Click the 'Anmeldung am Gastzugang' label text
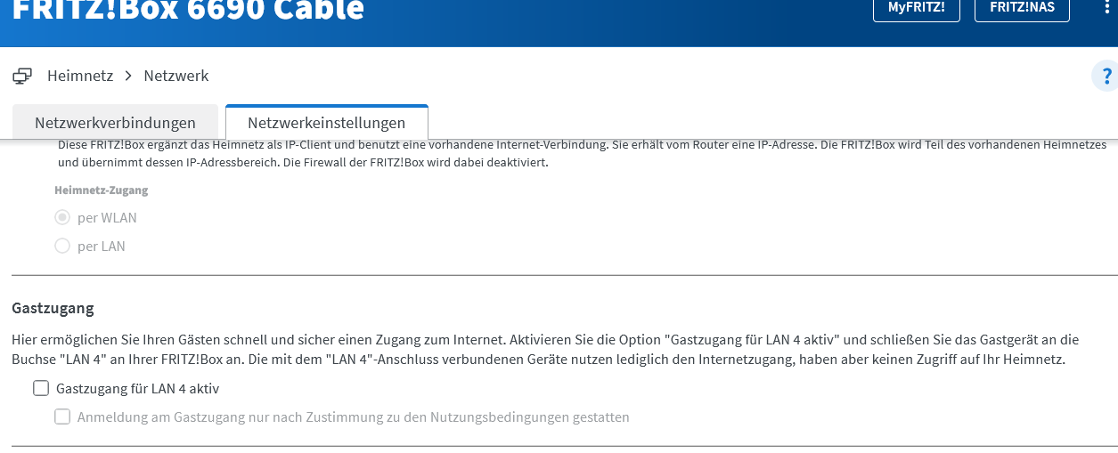Image resolution: width=1118 pixels, height=453 pixels. click(354, 417)
